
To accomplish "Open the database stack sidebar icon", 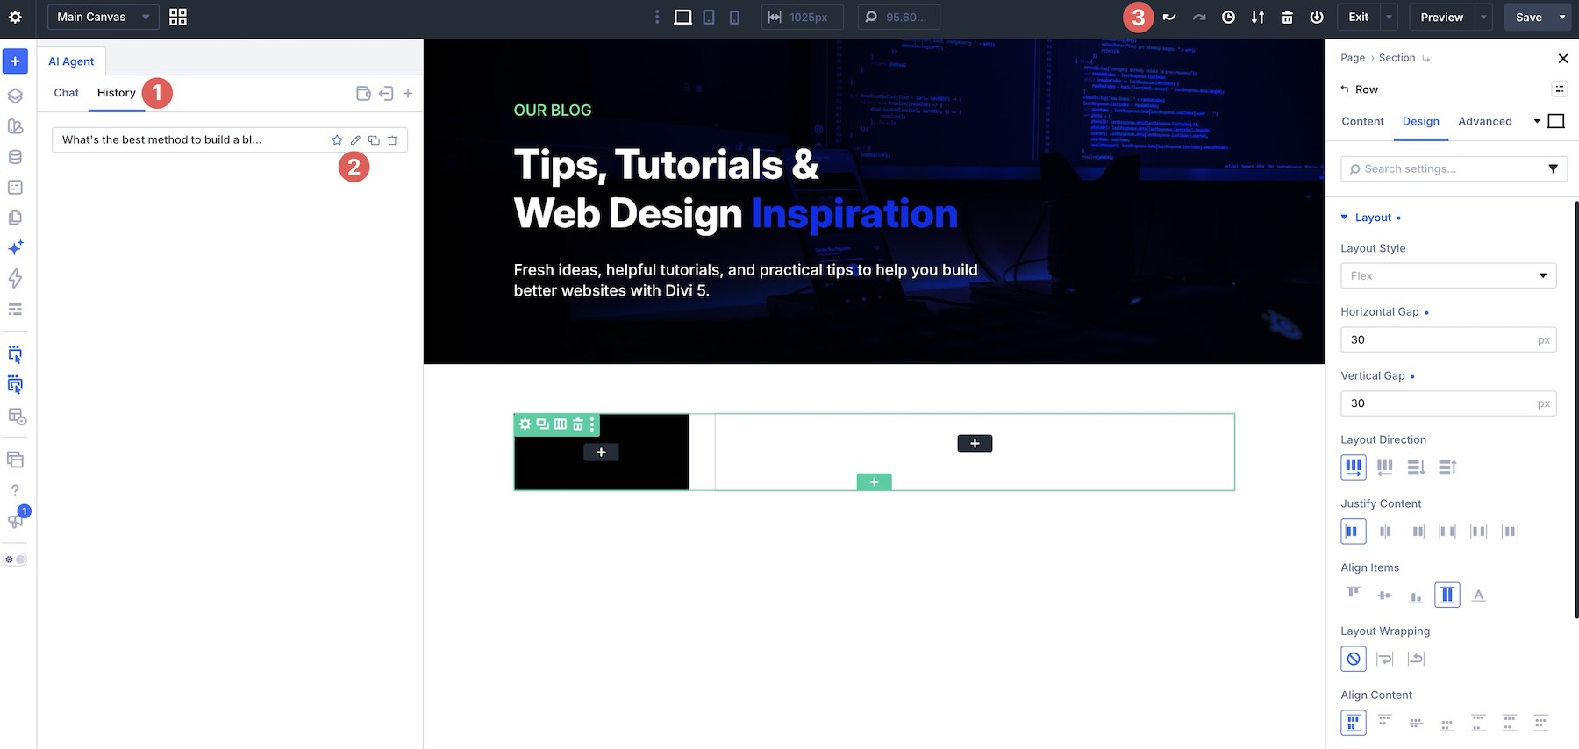I will [x=15, y=157].
